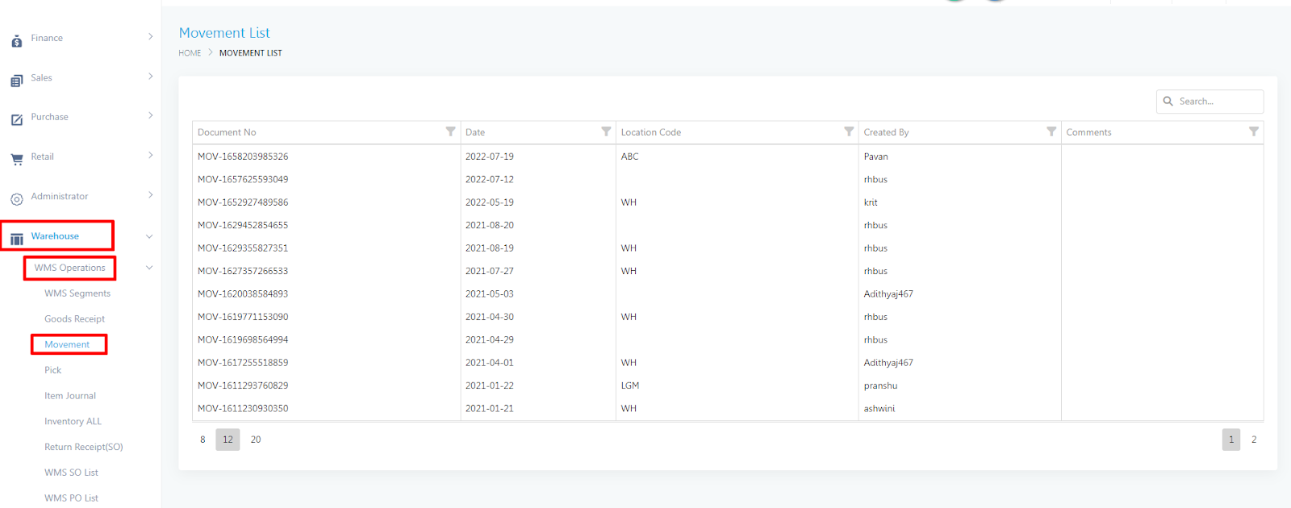The image size is (1291, 508).
Task: Open filter for Created By column
Action: [x=1051, y=131]
